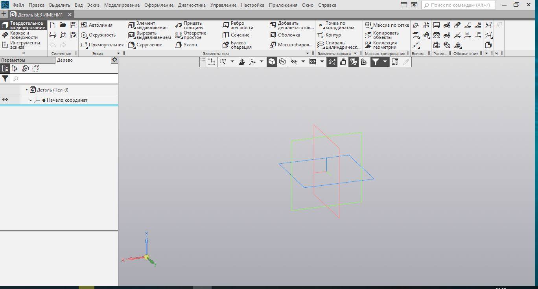Open the view filter dropdown arrow

(385, 62)
